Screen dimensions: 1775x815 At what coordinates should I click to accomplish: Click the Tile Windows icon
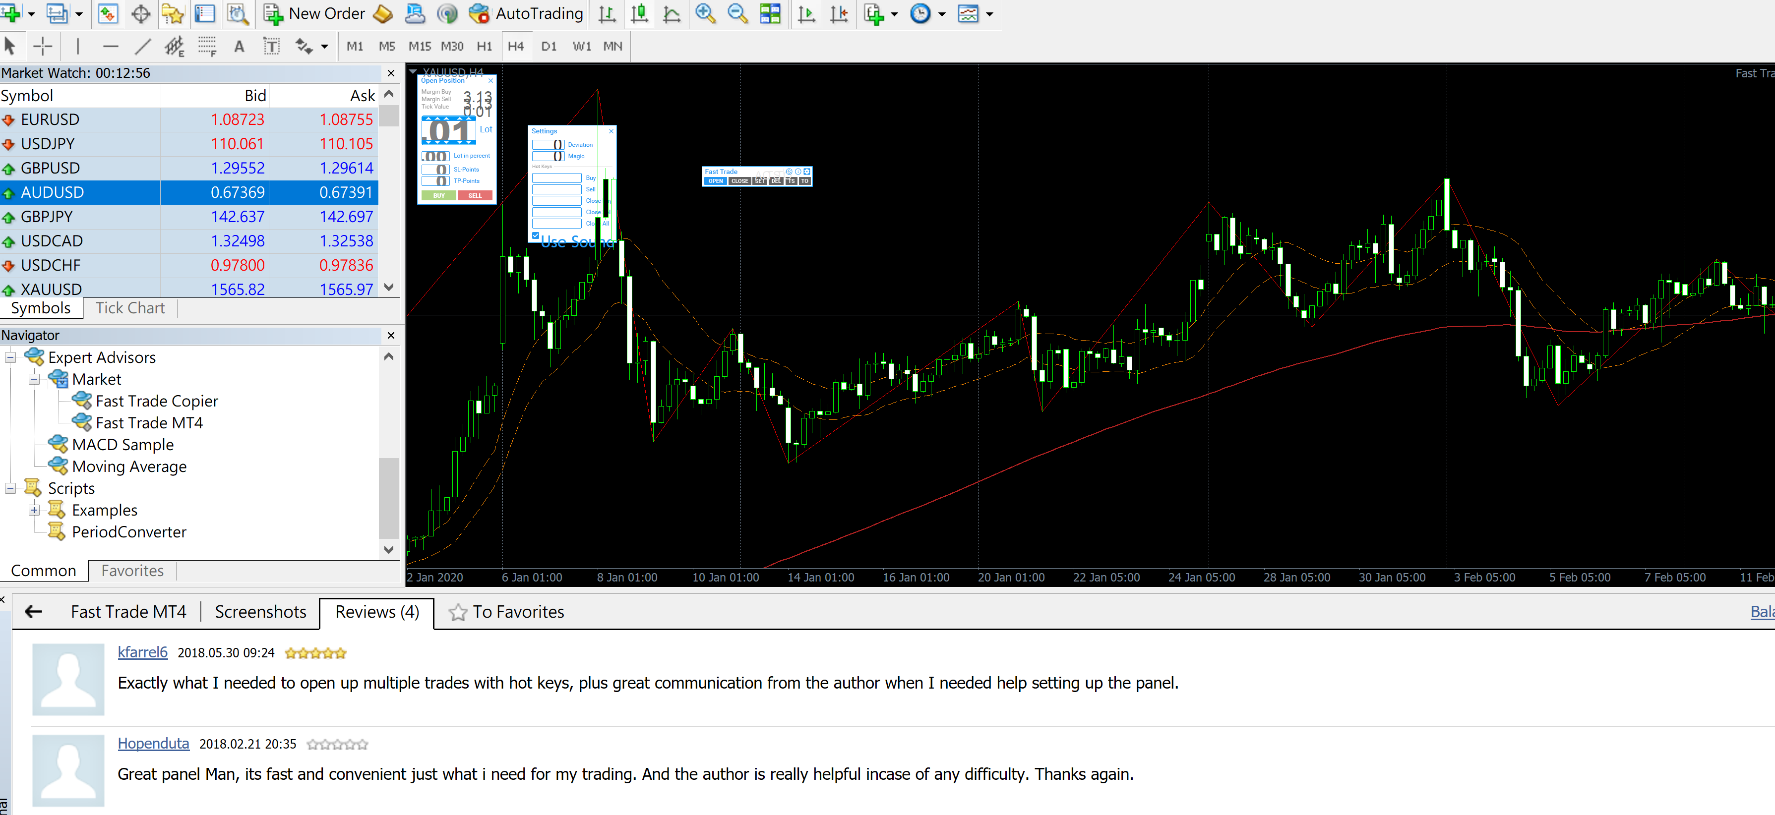[770, 13]
